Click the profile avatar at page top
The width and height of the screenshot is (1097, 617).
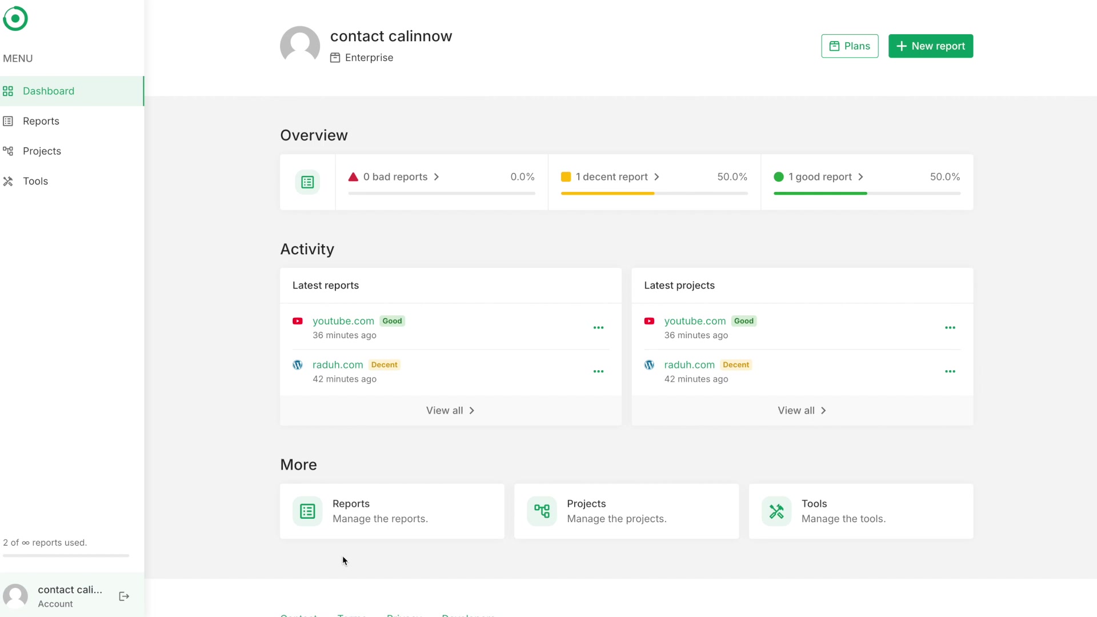[300, 46]
